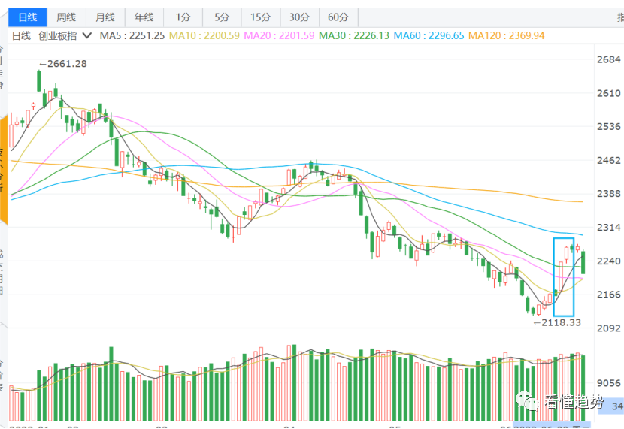Choose the 60分 interval tab
The width and height of the screenshot is (624, 429).
tap(338, 17)
